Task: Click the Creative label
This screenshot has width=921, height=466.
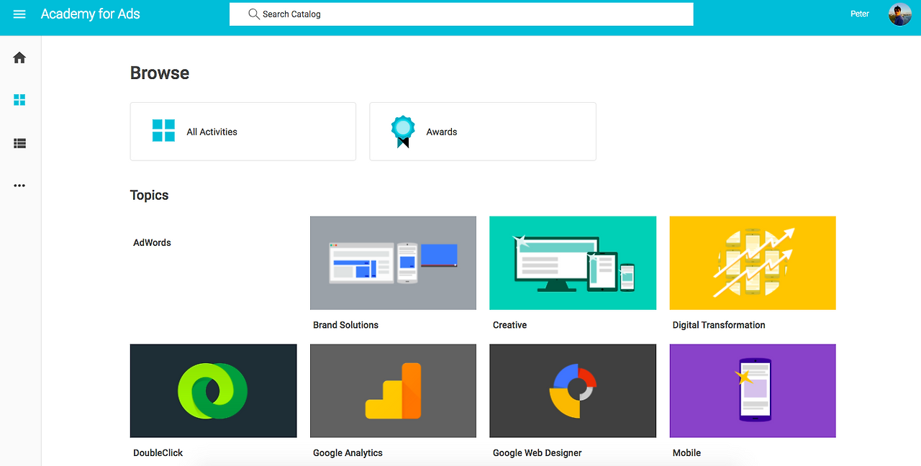Action: pos(509,325)
